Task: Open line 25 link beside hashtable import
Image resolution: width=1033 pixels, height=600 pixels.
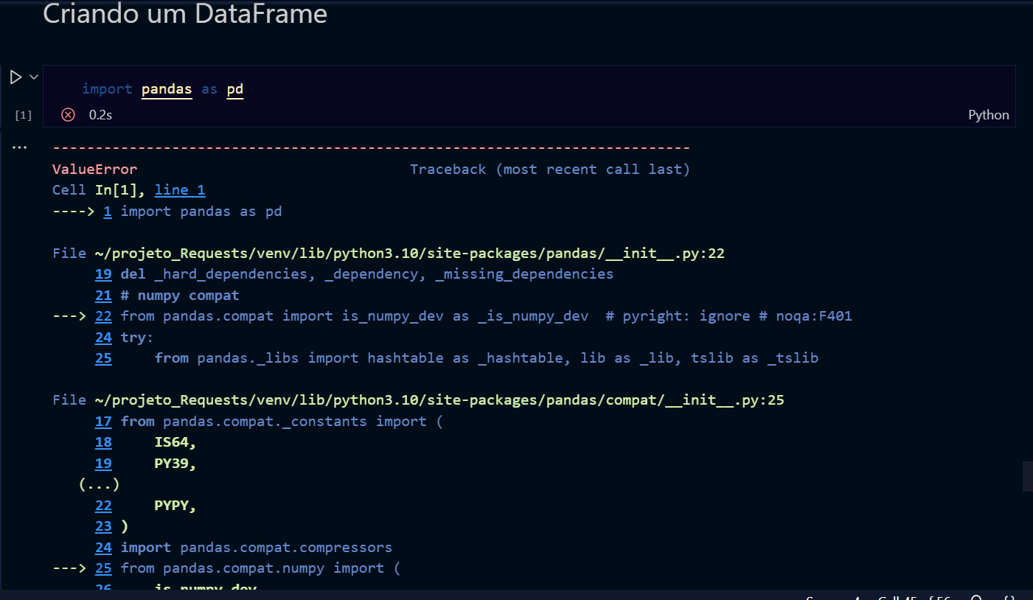Action: tap(103, 358)
